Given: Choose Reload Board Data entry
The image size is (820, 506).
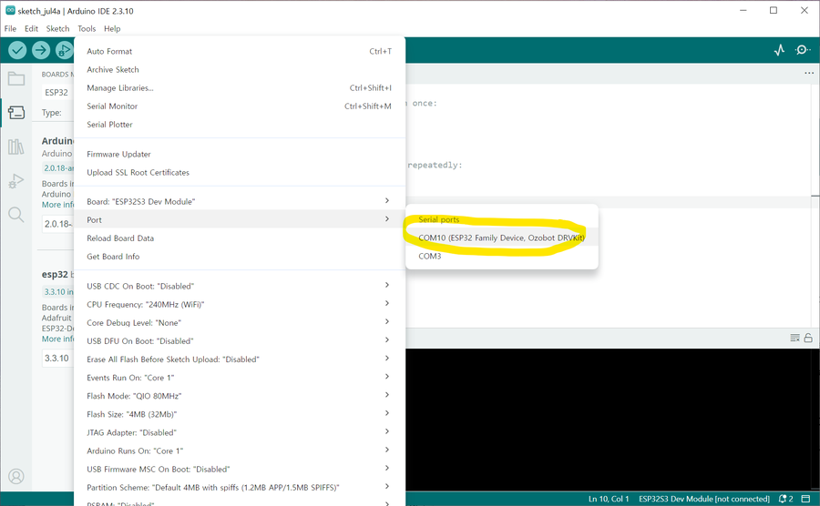Looking at the screenshot, I should point(240,238).
